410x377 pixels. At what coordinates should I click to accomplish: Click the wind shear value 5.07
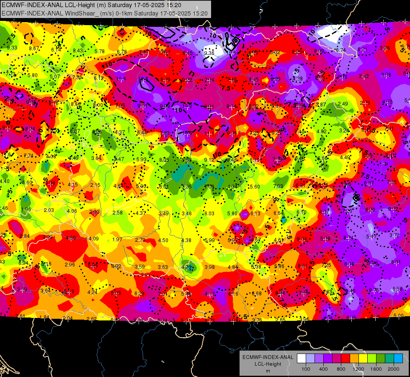(x=55, y=76)
